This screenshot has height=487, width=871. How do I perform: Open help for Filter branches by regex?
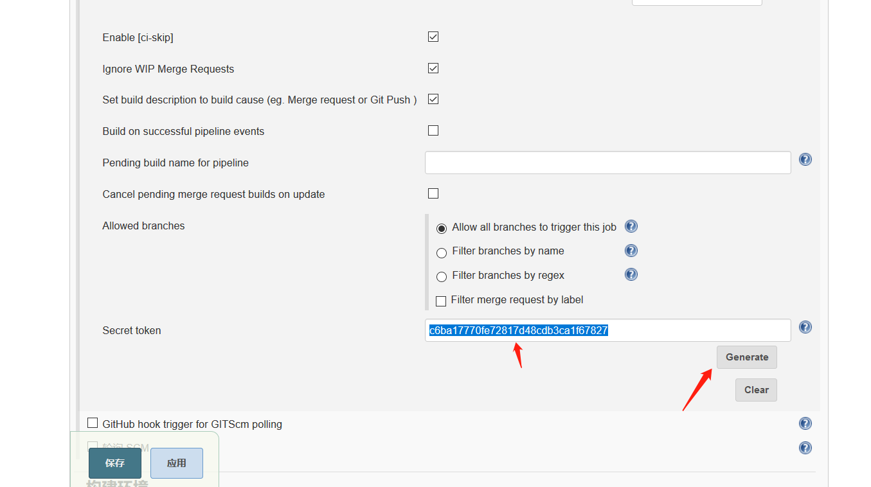(x=631, y=274)
